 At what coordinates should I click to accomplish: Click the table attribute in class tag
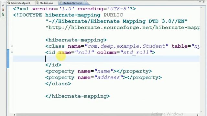[x=180, y=46]
